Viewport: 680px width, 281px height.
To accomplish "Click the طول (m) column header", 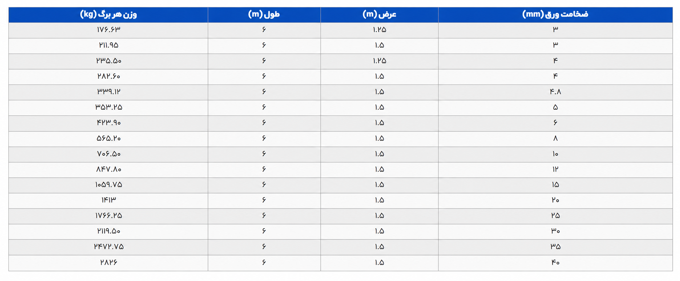I will click(x=264, y=15).
